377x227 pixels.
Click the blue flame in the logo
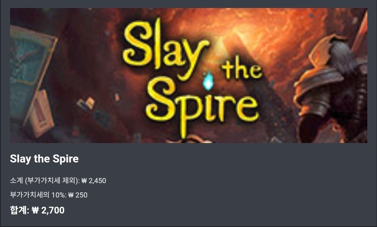(208, 81)
